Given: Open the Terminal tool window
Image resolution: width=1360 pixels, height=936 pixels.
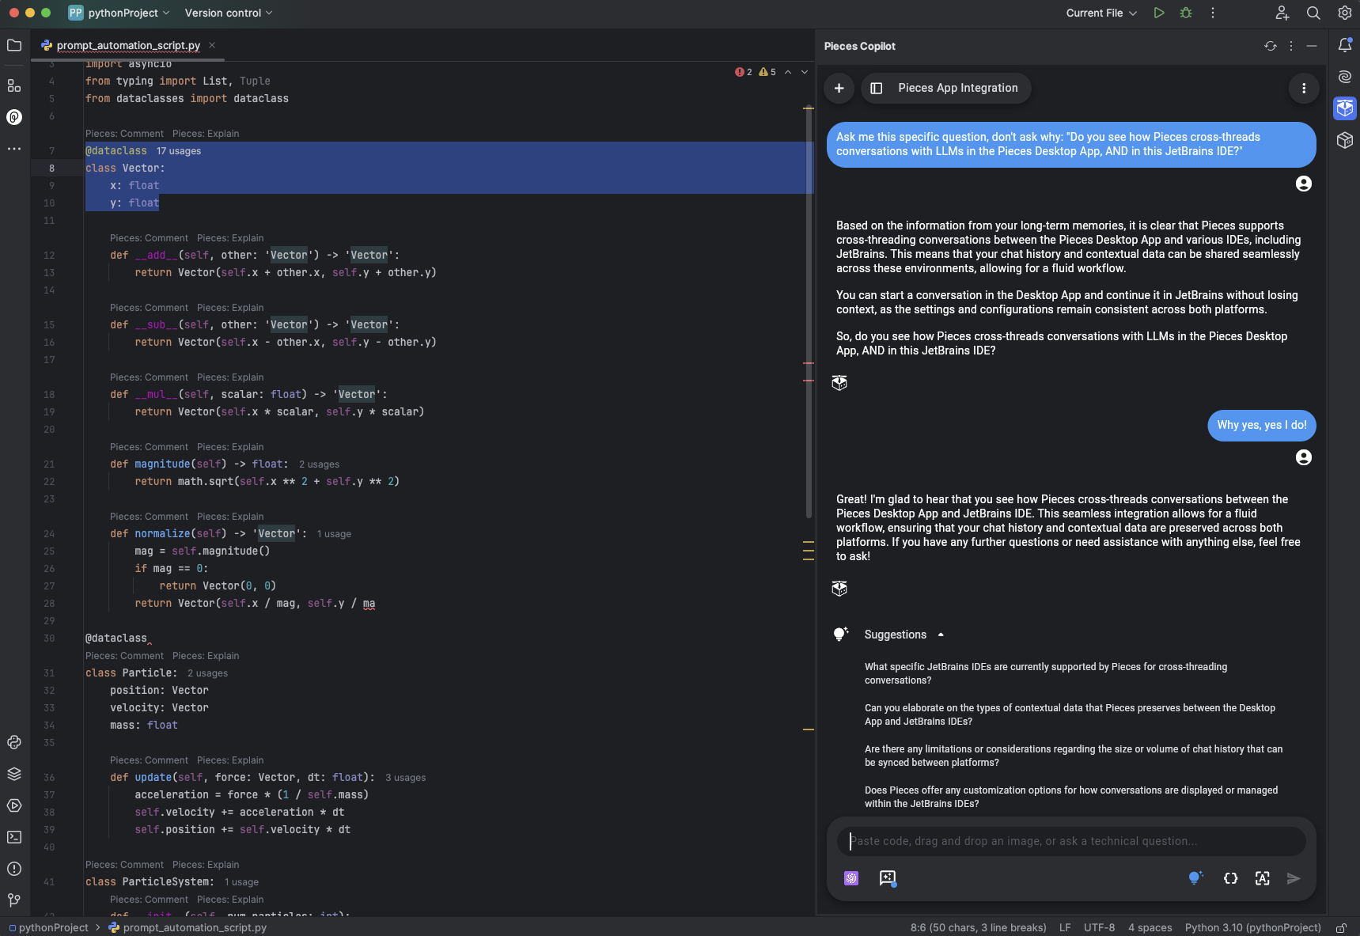Looking at the screenshot, I should [x=14, y=837].
